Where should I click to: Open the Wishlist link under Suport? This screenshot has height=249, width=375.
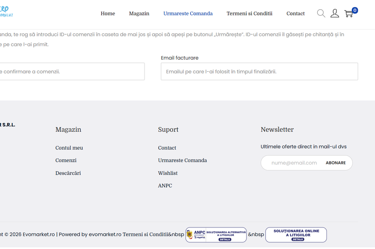(x=168, y=173)
